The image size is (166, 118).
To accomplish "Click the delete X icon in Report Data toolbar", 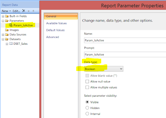I will click(24, 11).
